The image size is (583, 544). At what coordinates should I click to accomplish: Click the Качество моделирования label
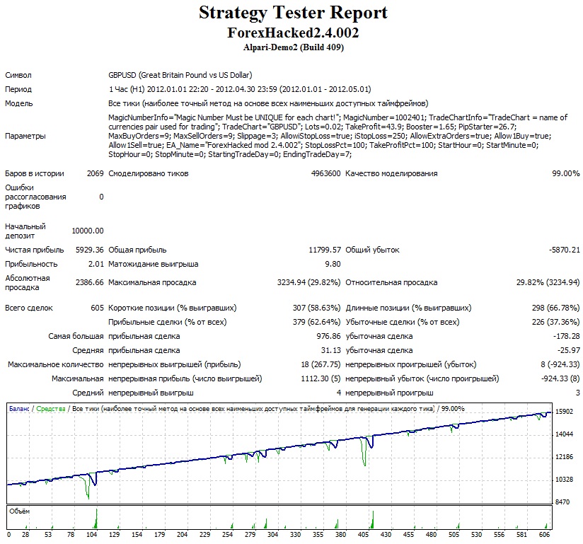tap(391, 173)
